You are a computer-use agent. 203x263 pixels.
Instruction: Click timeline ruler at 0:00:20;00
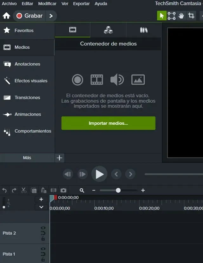149,208
